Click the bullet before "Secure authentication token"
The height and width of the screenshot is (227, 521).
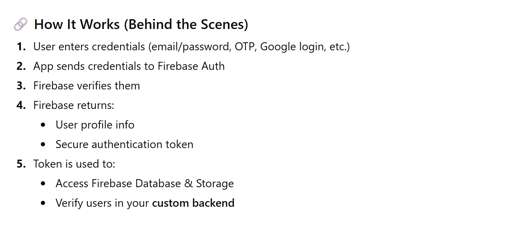click(x=43, y=145)
